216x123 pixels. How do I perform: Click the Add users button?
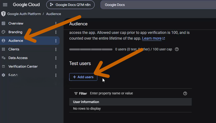tap(83, 77)
